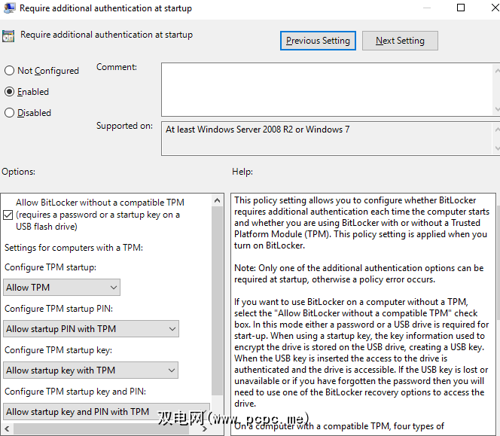Click inside the Comment text box
The image size is (500, 436).
point(327,90)
